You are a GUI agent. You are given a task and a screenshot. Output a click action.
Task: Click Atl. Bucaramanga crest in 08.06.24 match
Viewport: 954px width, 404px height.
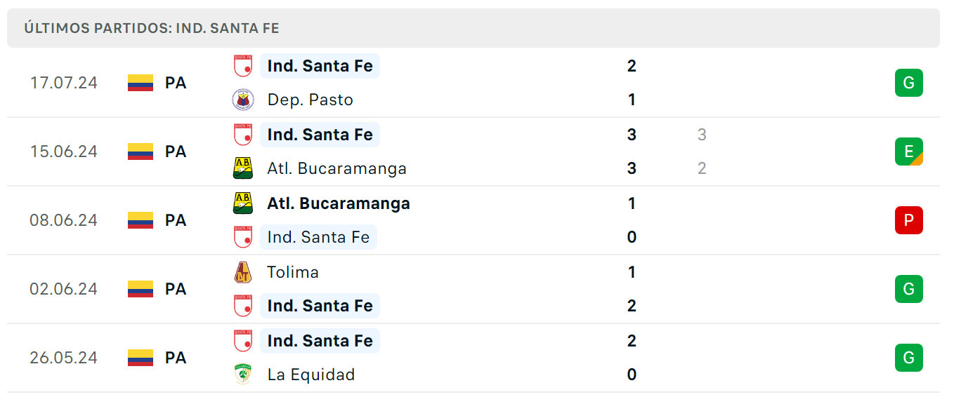click(243, 203)
